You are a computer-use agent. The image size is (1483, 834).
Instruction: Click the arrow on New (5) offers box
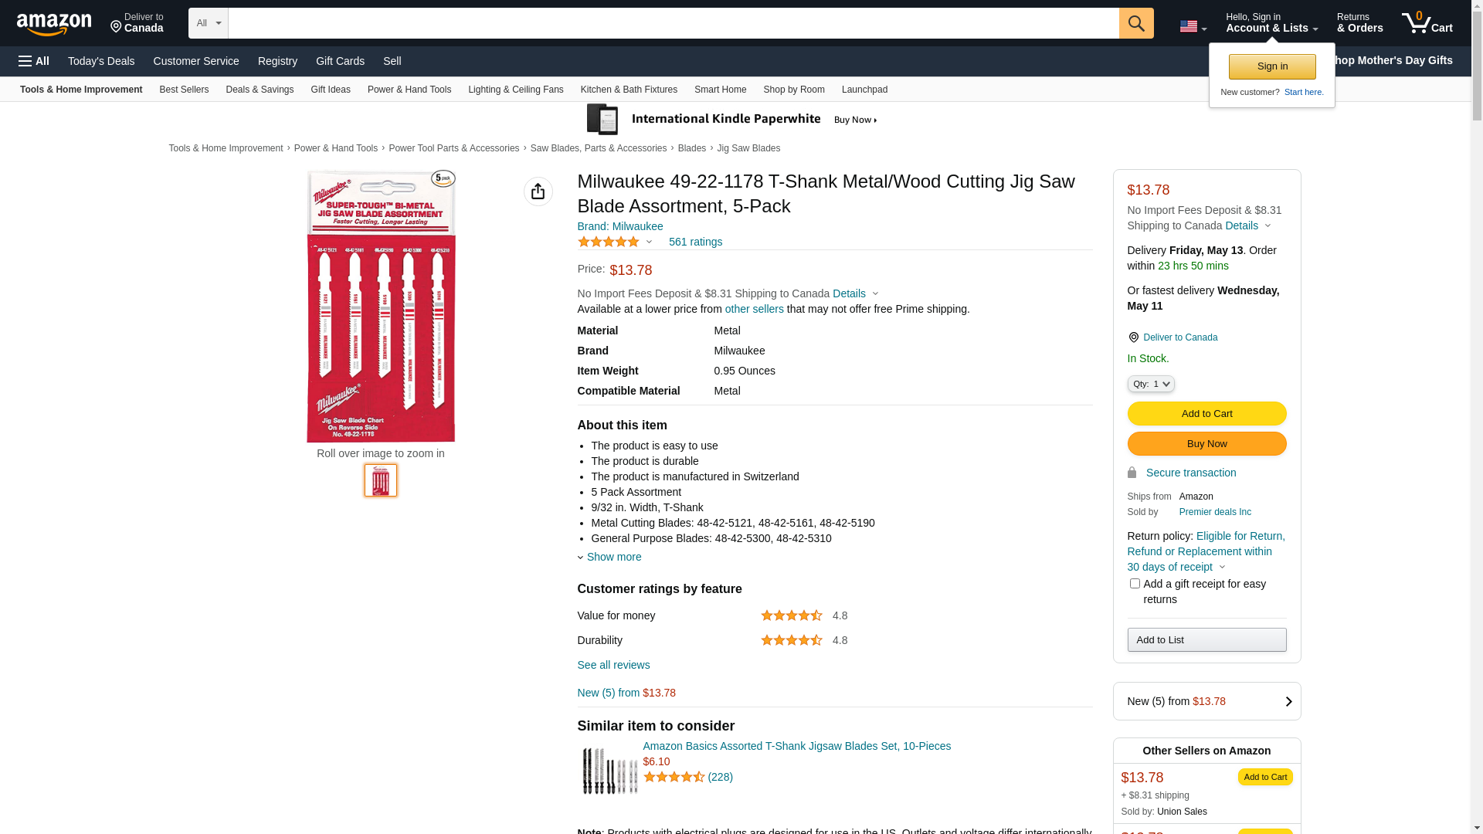1288,701
